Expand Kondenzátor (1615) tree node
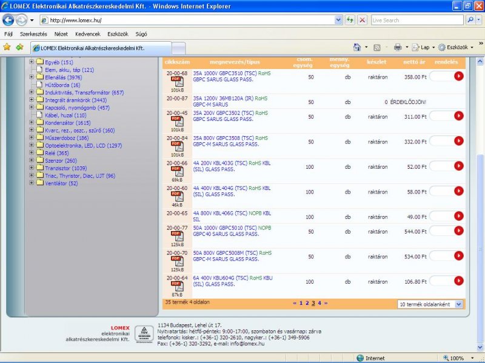Screen dimensions: 485x363 [x=32, y=122]
